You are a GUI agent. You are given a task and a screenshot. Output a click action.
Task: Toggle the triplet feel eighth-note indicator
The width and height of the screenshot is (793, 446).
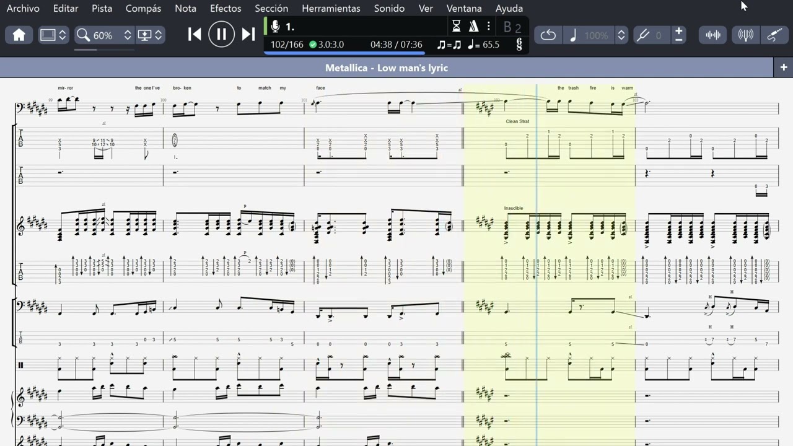[x=449, y=45]
